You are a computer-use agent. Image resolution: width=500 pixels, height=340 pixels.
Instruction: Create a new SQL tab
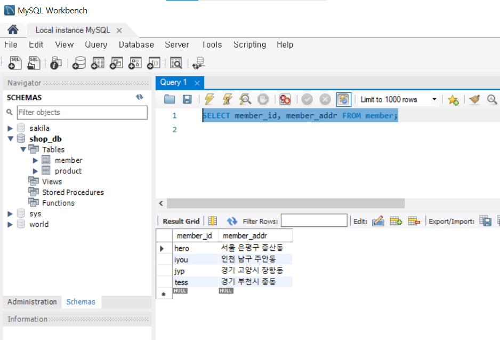[x=15, y=63]
